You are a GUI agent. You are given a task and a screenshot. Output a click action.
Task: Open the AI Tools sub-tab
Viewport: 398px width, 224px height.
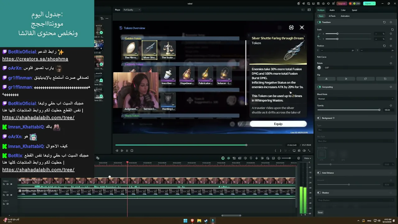332,16
